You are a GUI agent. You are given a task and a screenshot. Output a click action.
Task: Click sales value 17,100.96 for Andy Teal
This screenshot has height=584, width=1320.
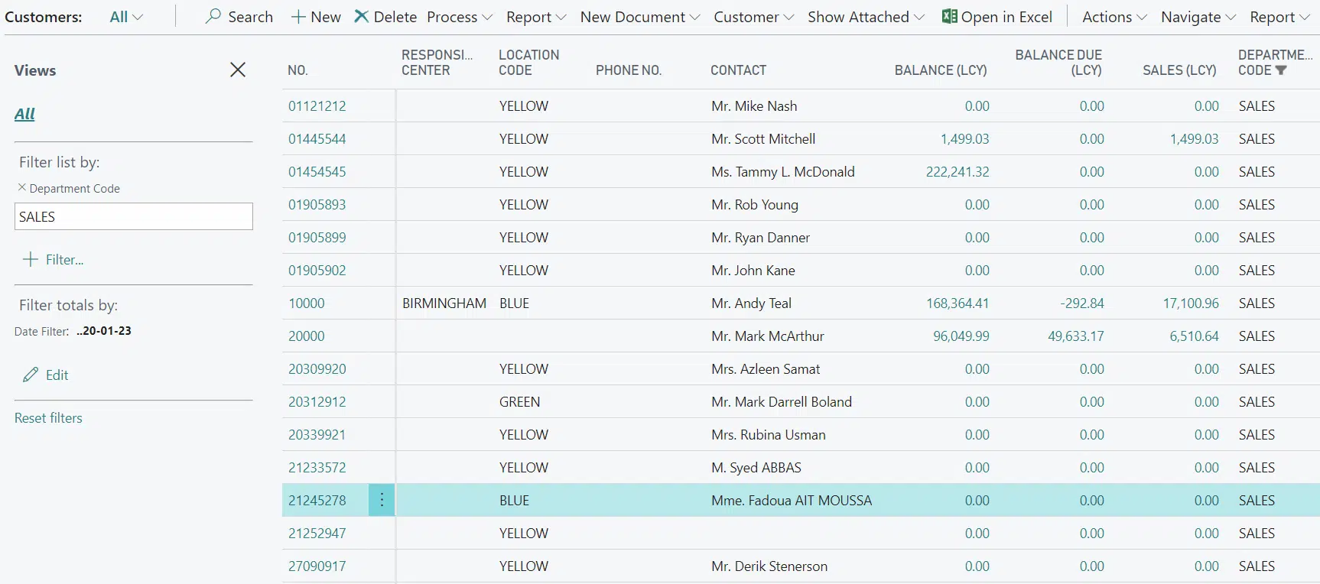click(1191, 303)
